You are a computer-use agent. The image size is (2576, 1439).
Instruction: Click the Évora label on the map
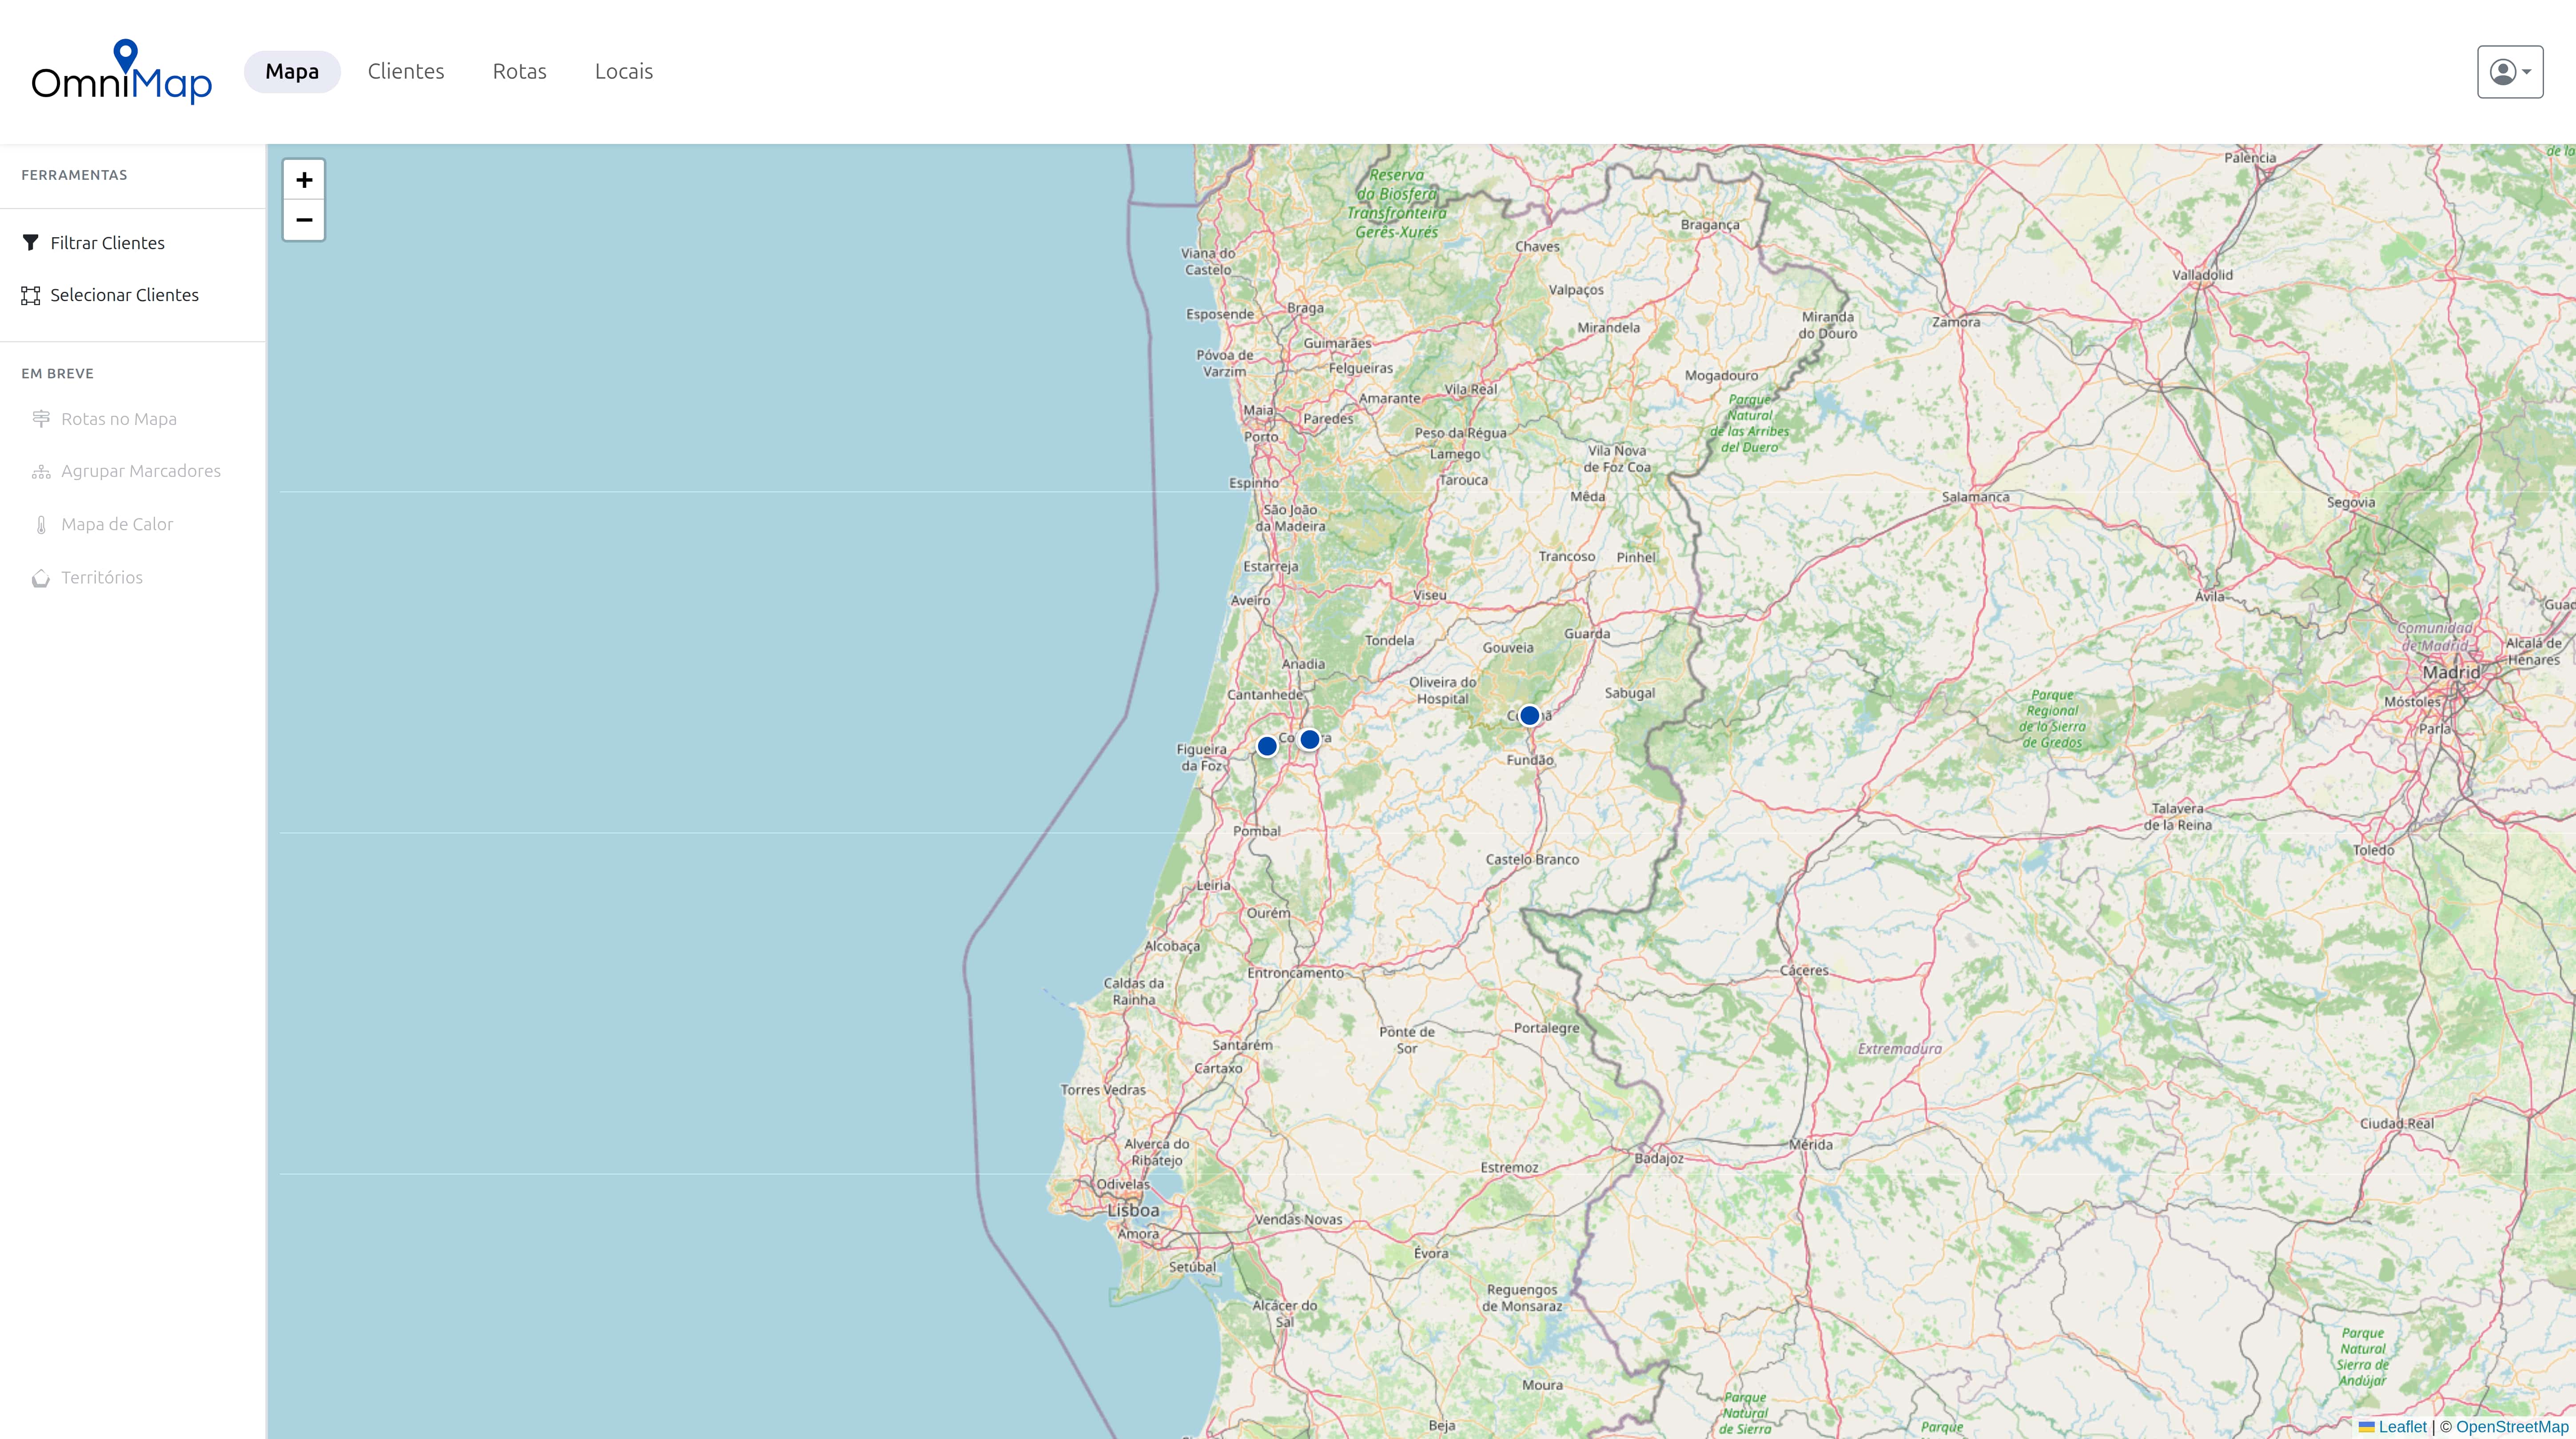coord(1431,1253)
